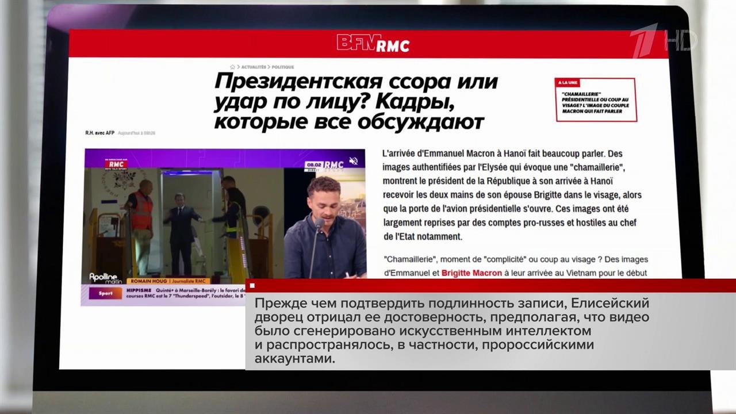Click the Sport tag in video ticker
Screen dimensions: 736x414
[105, 293]
